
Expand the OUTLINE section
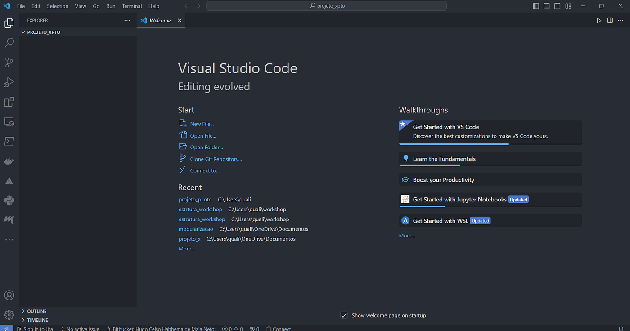pos(78,311)
